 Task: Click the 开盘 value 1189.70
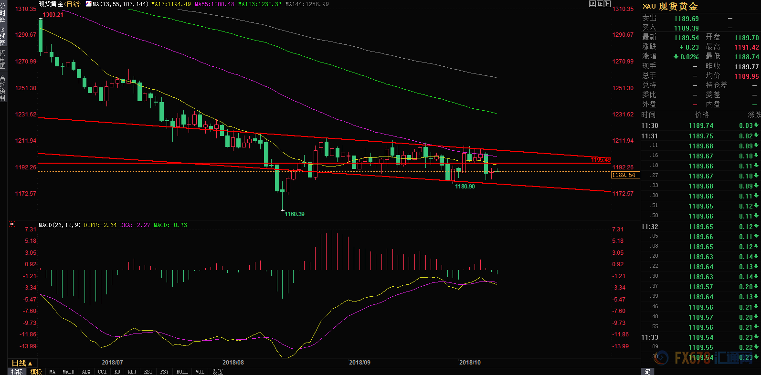point(747,38)
